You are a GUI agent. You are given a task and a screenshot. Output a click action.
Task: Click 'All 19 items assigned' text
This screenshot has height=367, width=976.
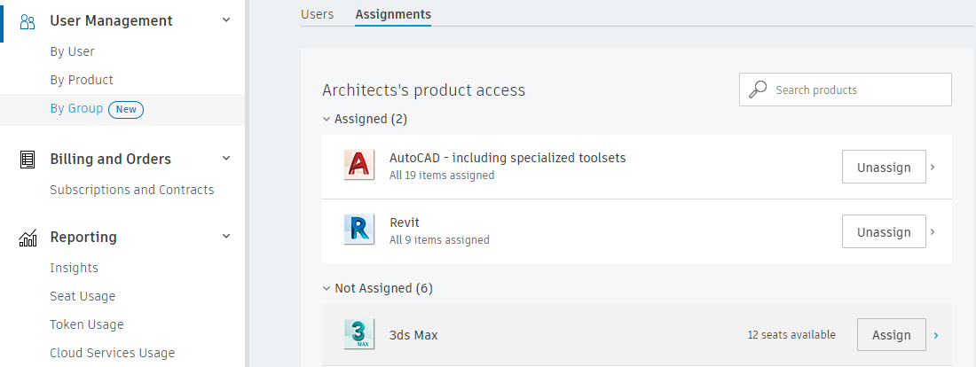pos(442,176)
